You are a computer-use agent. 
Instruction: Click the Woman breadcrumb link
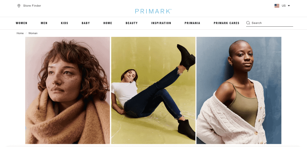pos(33,33)
